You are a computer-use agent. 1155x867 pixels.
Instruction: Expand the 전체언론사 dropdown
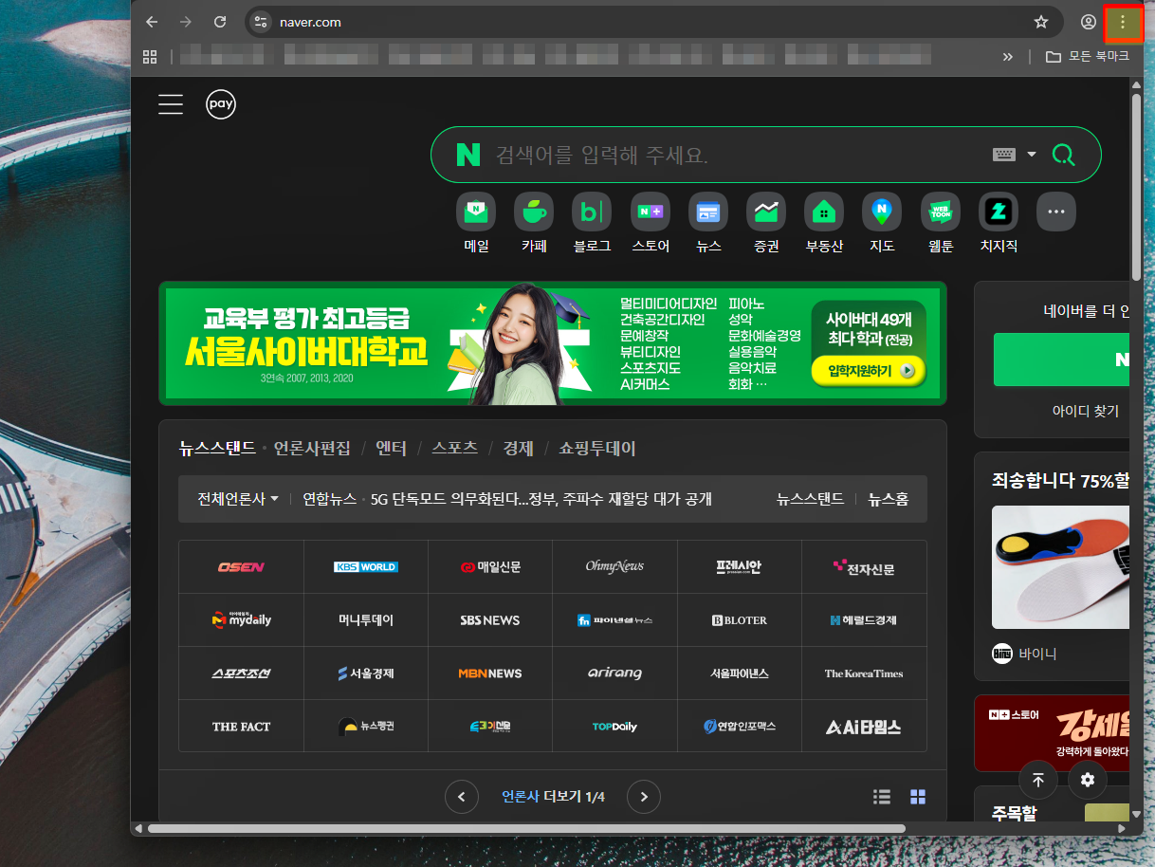point(238,499)
